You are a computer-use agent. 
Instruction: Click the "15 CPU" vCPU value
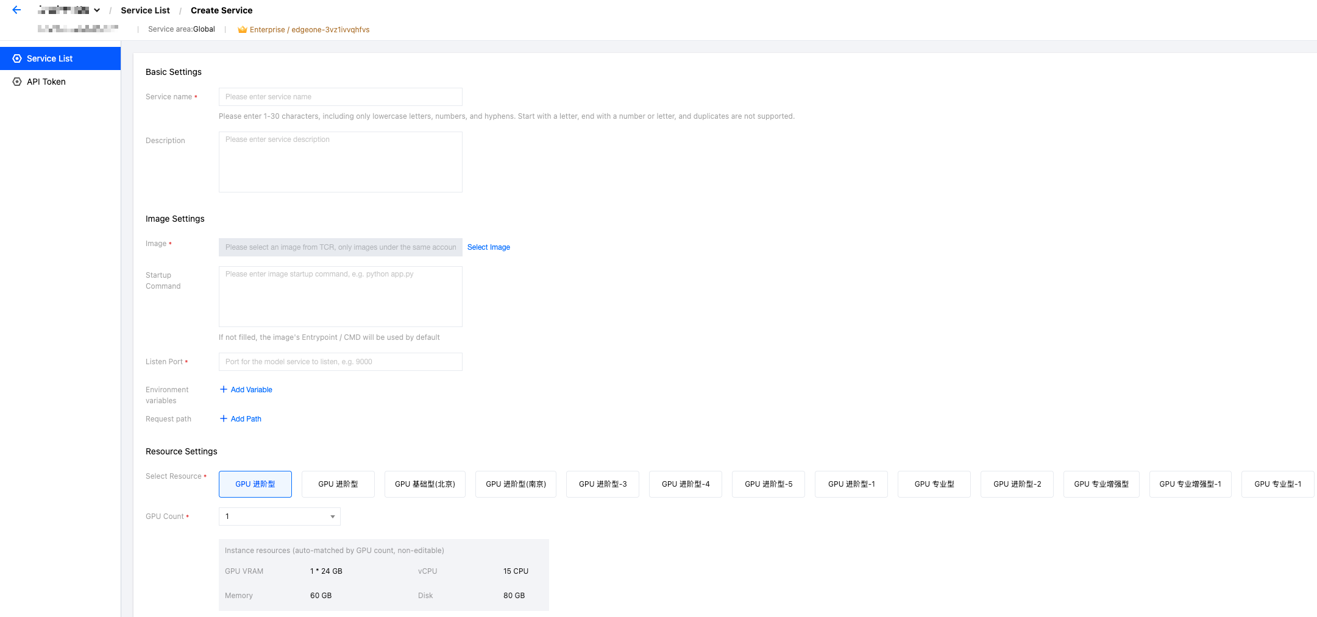click(516, 571)
